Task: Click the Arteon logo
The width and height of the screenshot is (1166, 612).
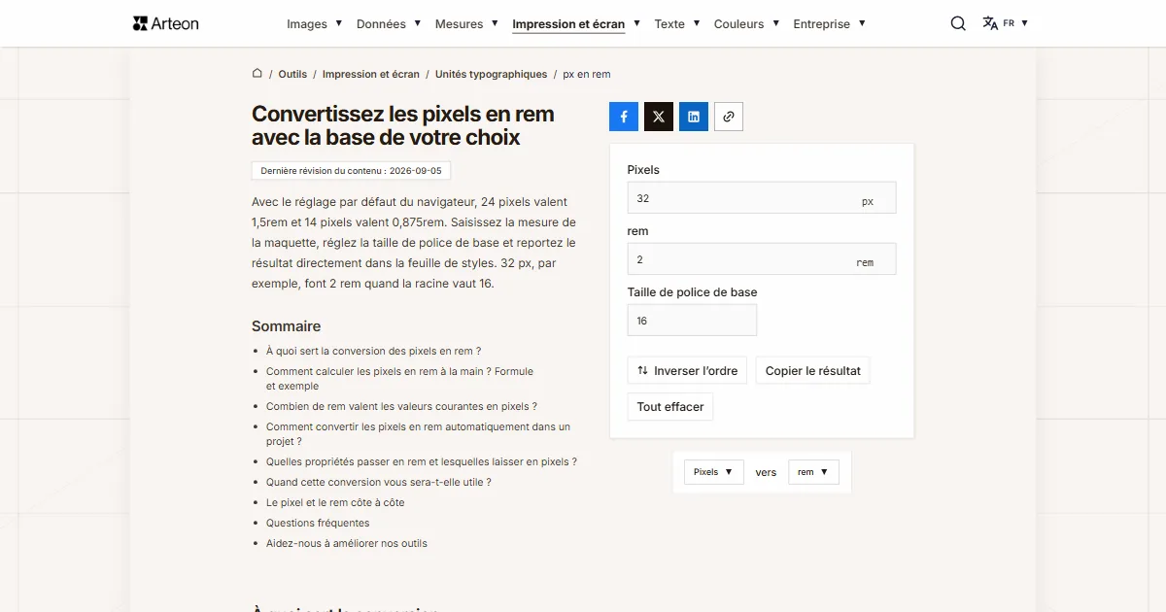Action: 166,23
